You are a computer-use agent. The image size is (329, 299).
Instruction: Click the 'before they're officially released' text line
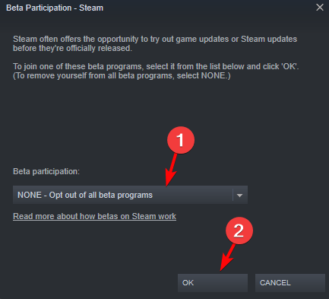click(x=72, y=48)
